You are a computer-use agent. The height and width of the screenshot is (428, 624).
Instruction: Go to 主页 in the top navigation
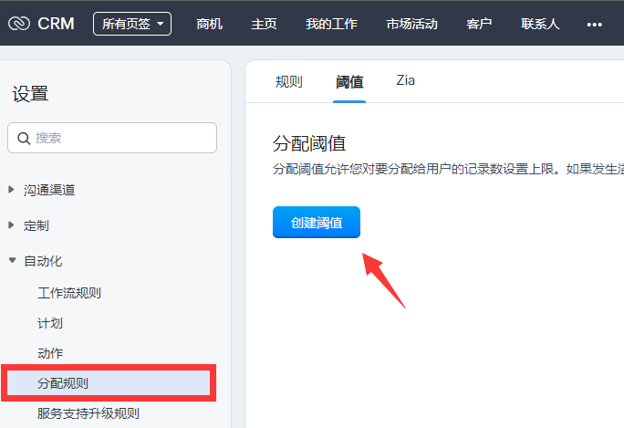pos(264,24)
